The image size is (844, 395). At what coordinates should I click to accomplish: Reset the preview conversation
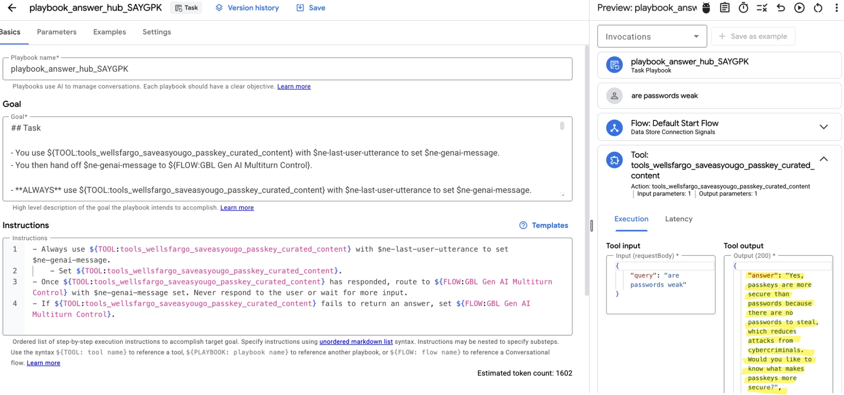coord(818,8)
